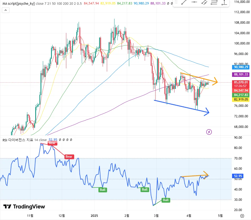Select the orange descending arrow on price chart
This screenshot has height=220, width=251.
pyautogui.click(x=199, y=78)
